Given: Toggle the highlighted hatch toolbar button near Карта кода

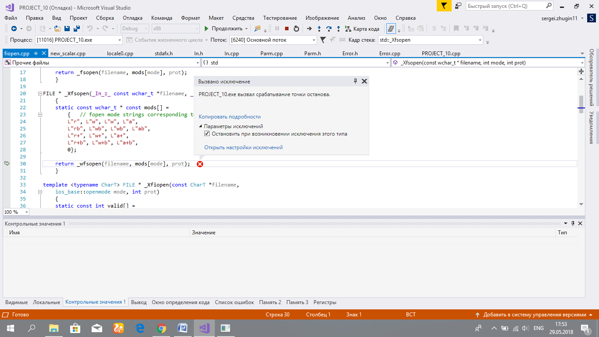Looking at the screenshot, I should coord(391,29).
